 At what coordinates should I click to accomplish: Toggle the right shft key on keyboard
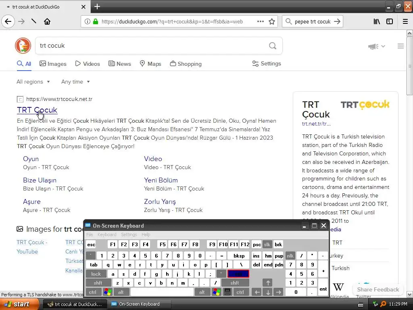coord(234,283)
